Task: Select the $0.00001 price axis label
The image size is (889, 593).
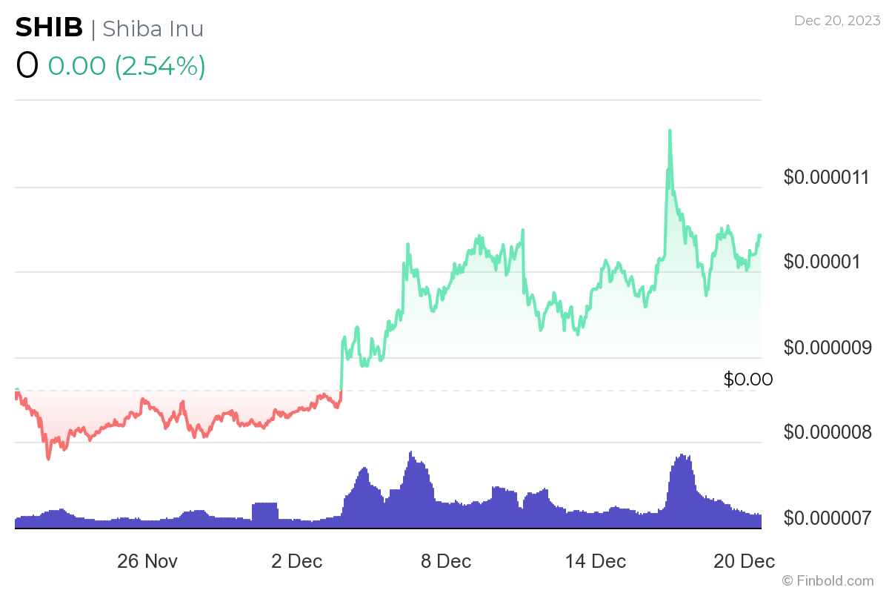Action: pyautogui.click(x=822, y=262)
